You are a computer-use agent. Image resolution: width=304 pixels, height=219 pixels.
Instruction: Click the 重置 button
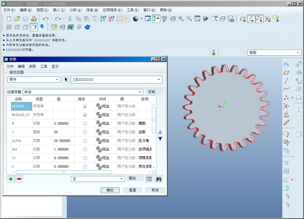(133, 190)
